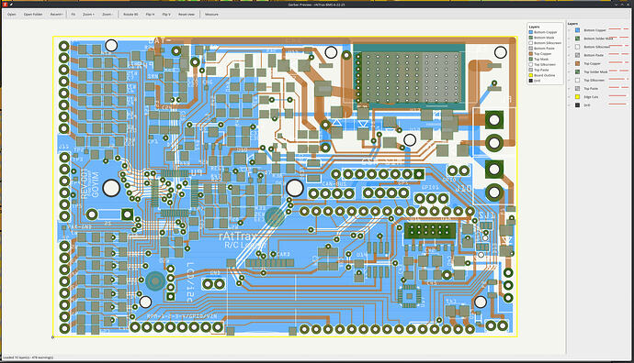Click white Bottom Silkscreen icon in canvas legend

(x=531, y=43)
